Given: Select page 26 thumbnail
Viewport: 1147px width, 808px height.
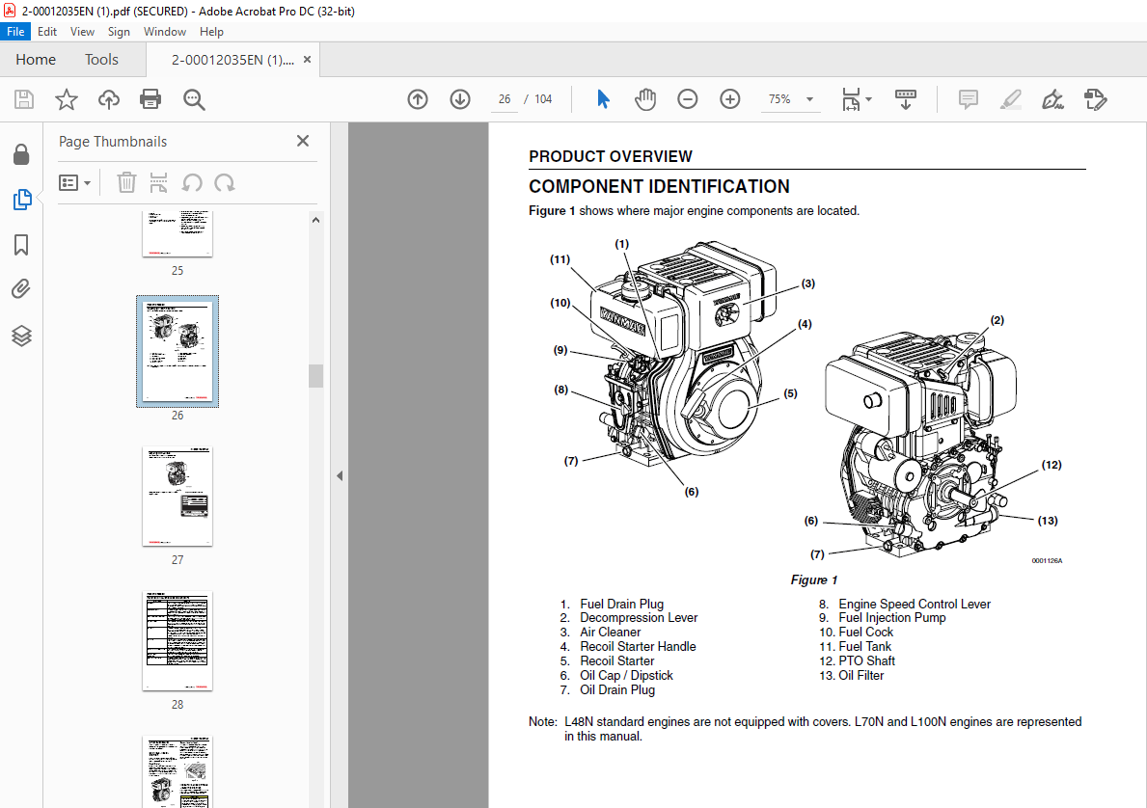Looking at the screenshot, I should [x=178, y=351].
